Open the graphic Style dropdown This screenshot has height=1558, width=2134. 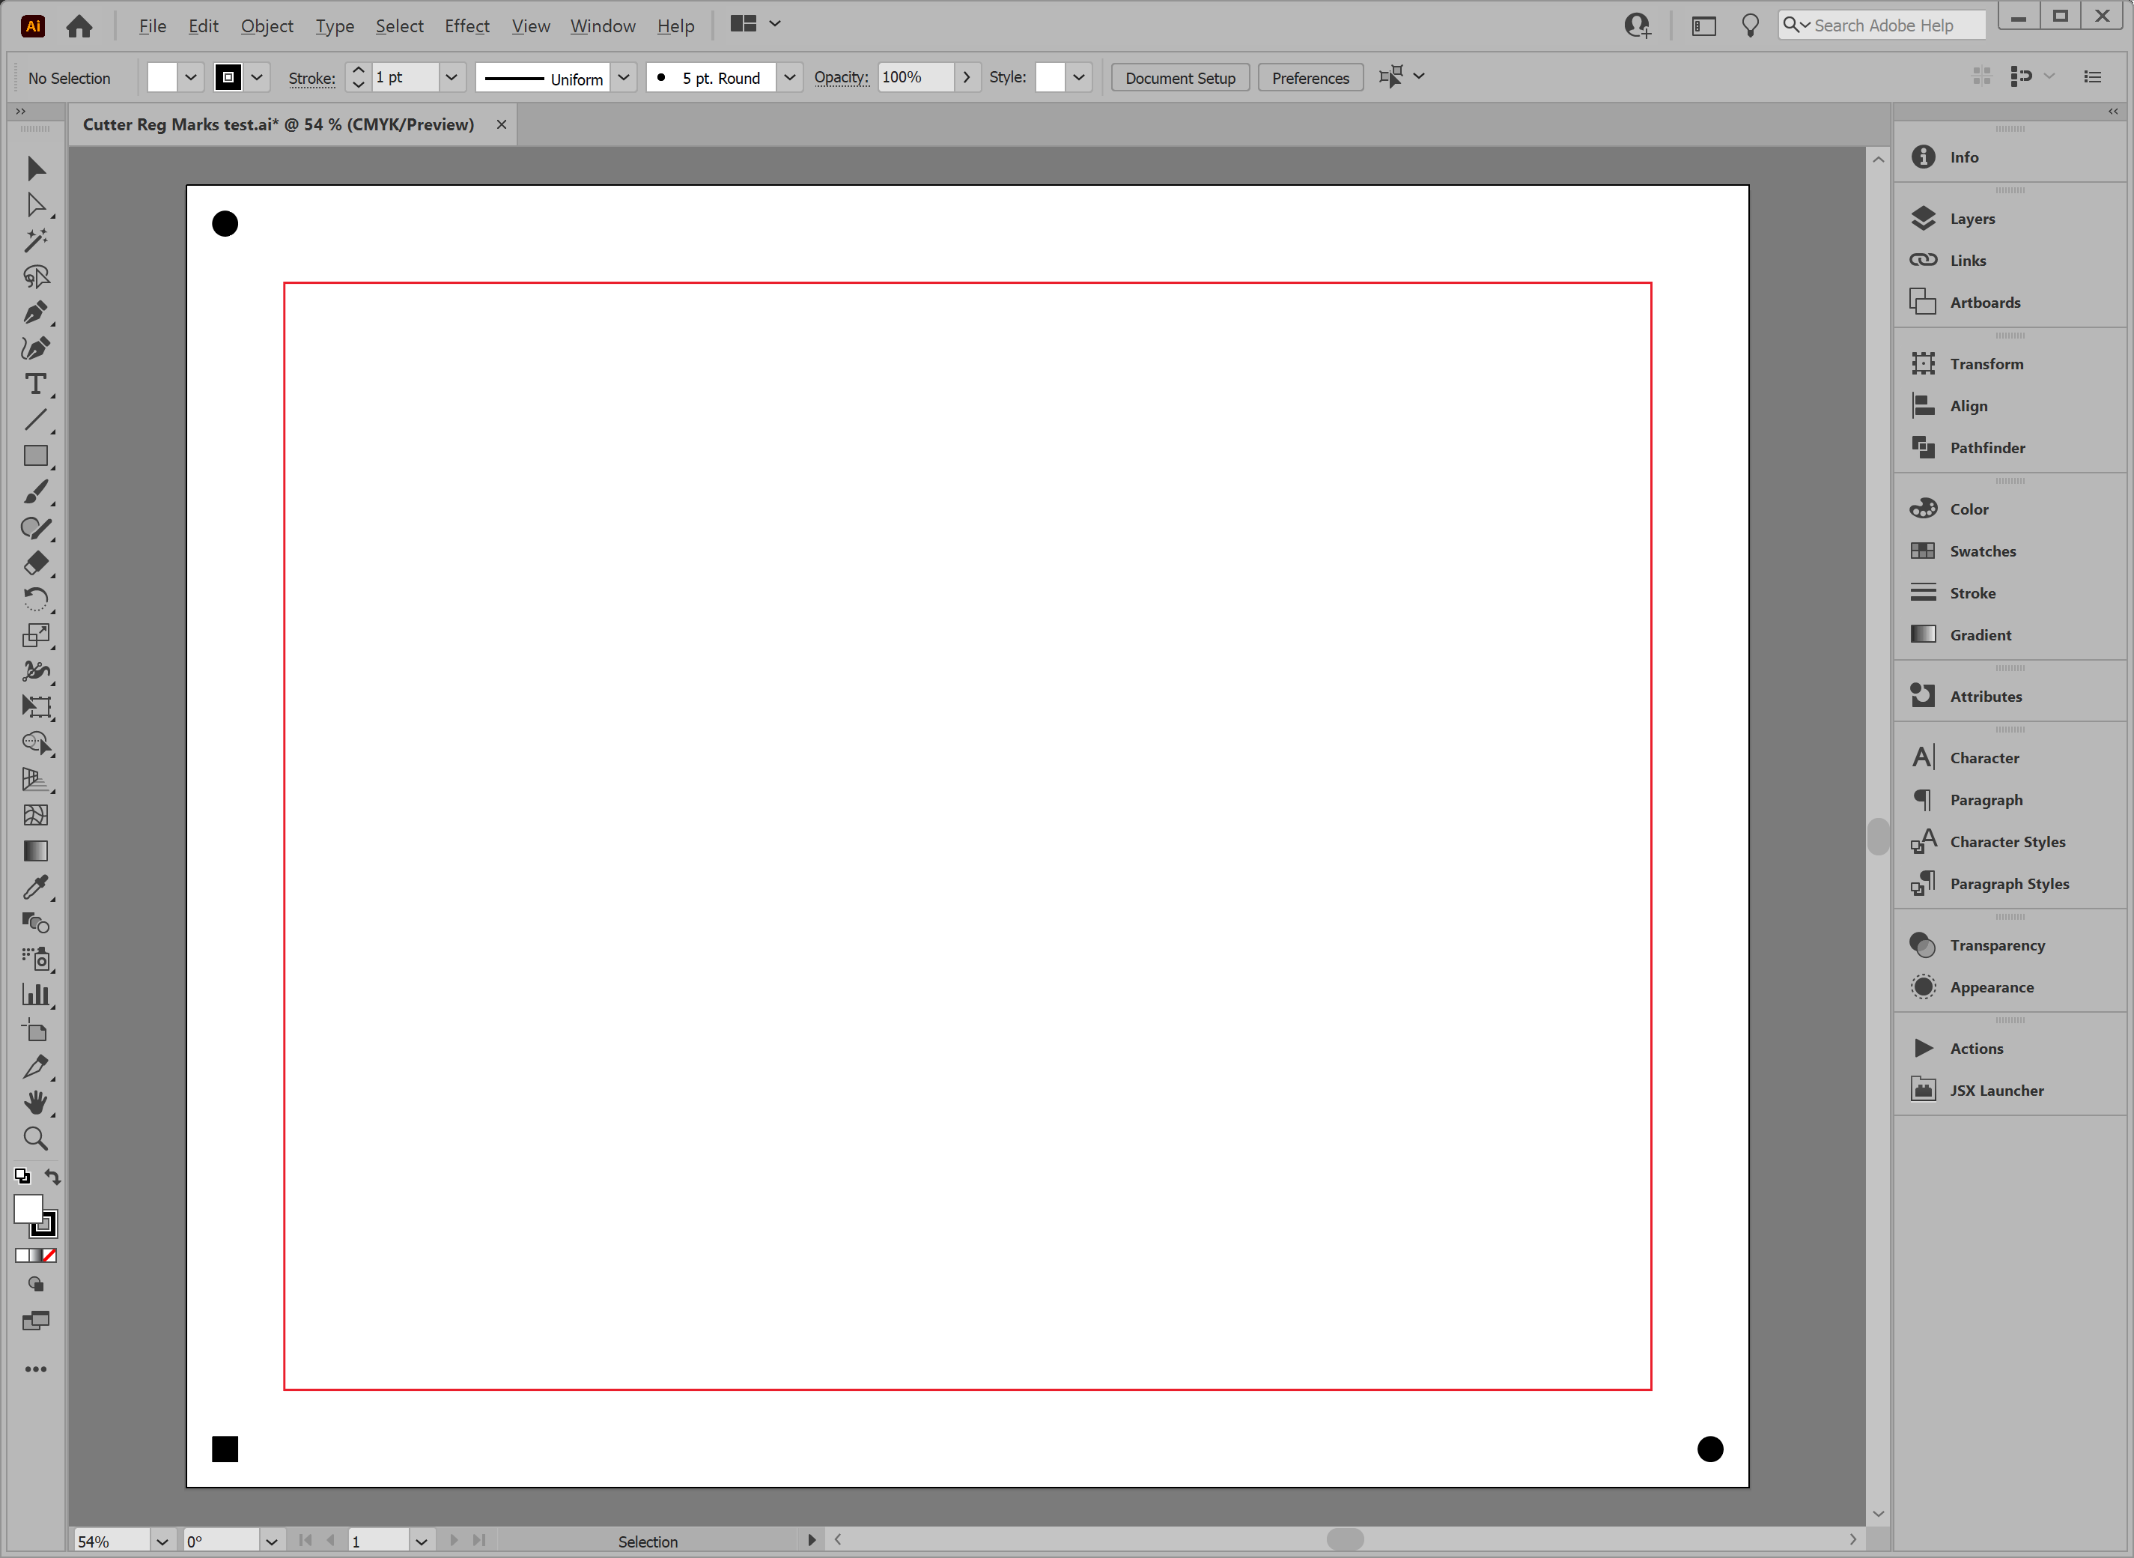point(1079,77)
